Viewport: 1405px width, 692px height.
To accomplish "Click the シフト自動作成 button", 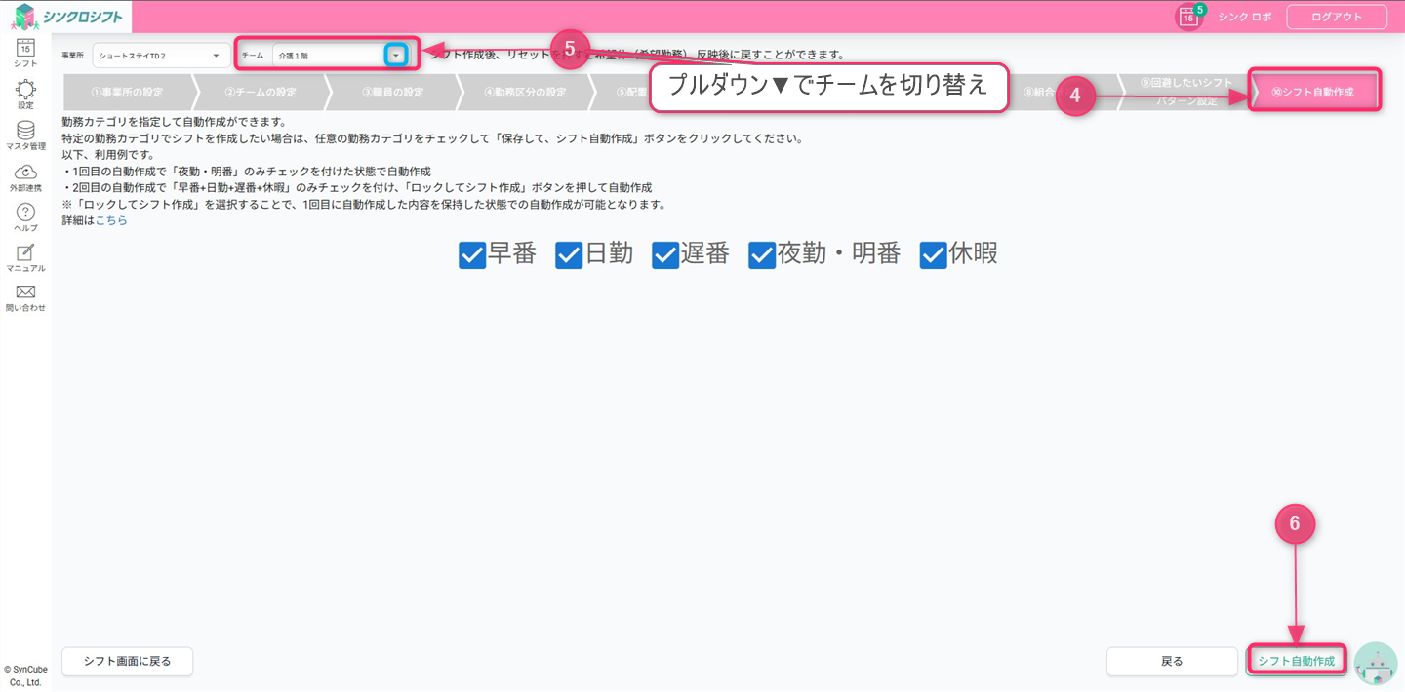I will point(1296,661).
